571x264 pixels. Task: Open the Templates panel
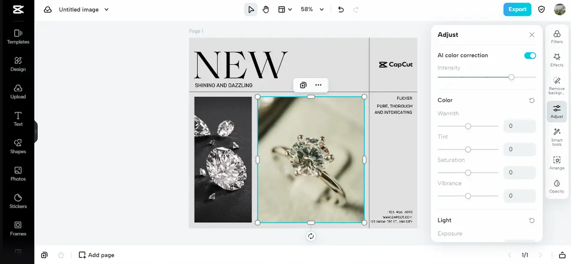tap(18, 37)
